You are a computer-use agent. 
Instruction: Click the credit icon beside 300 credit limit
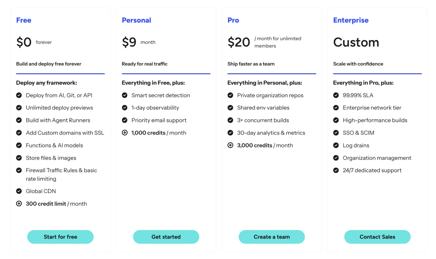(19, 204)
